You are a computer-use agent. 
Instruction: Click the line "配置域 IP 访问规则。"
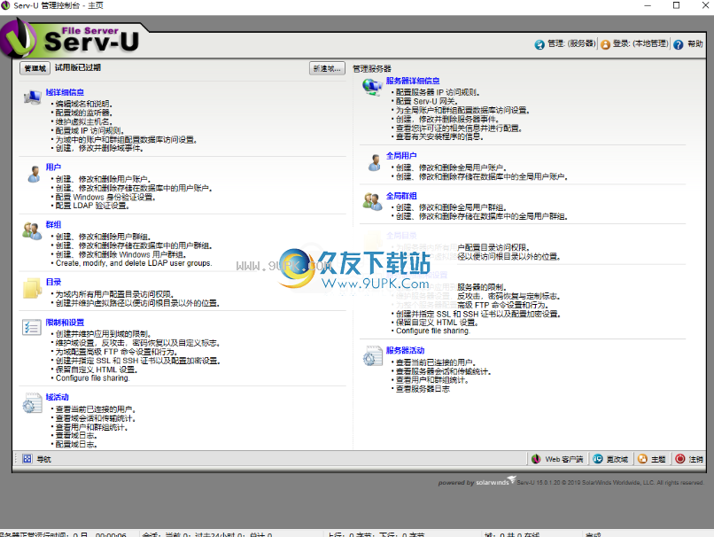coord(89,131)
